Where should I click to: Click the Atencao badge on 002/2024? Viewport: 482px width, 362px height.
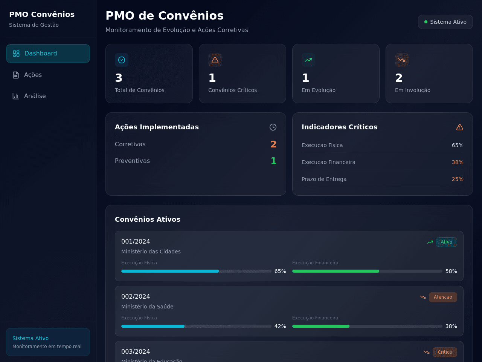[443, 297]
